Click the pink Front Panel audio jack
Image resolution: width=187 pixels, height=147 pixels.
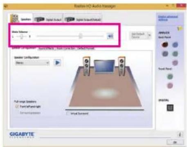170,85
